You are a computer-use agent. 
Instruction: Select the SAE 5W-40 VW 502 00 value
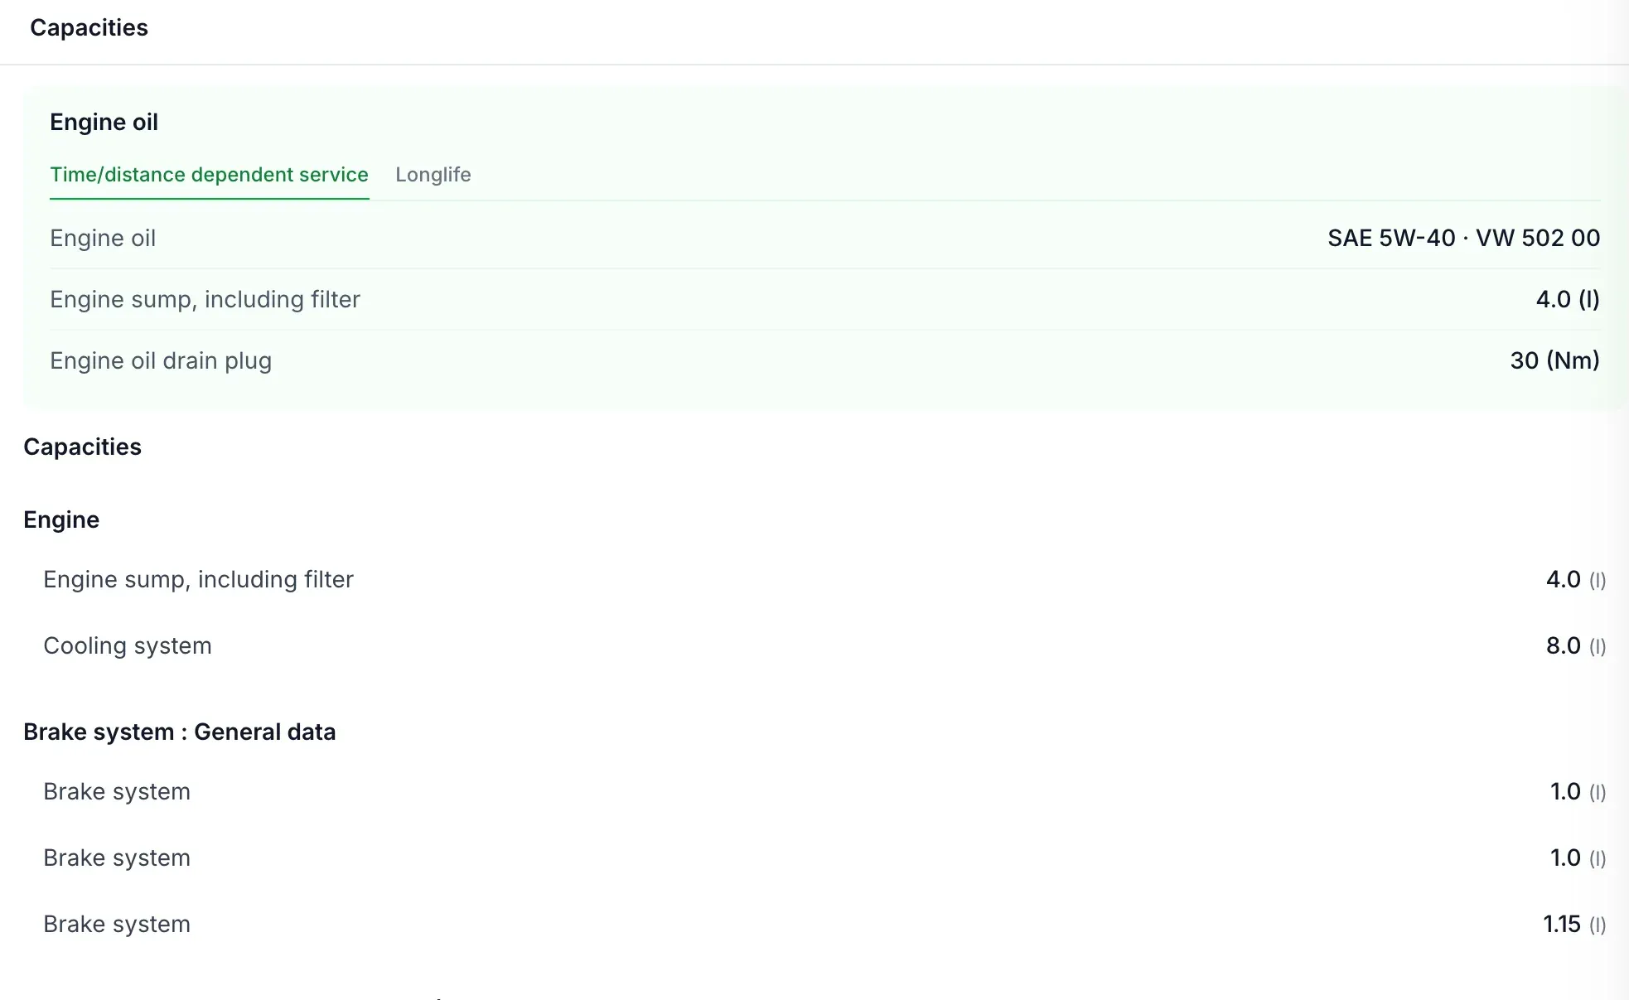[x=1463, y=239]
